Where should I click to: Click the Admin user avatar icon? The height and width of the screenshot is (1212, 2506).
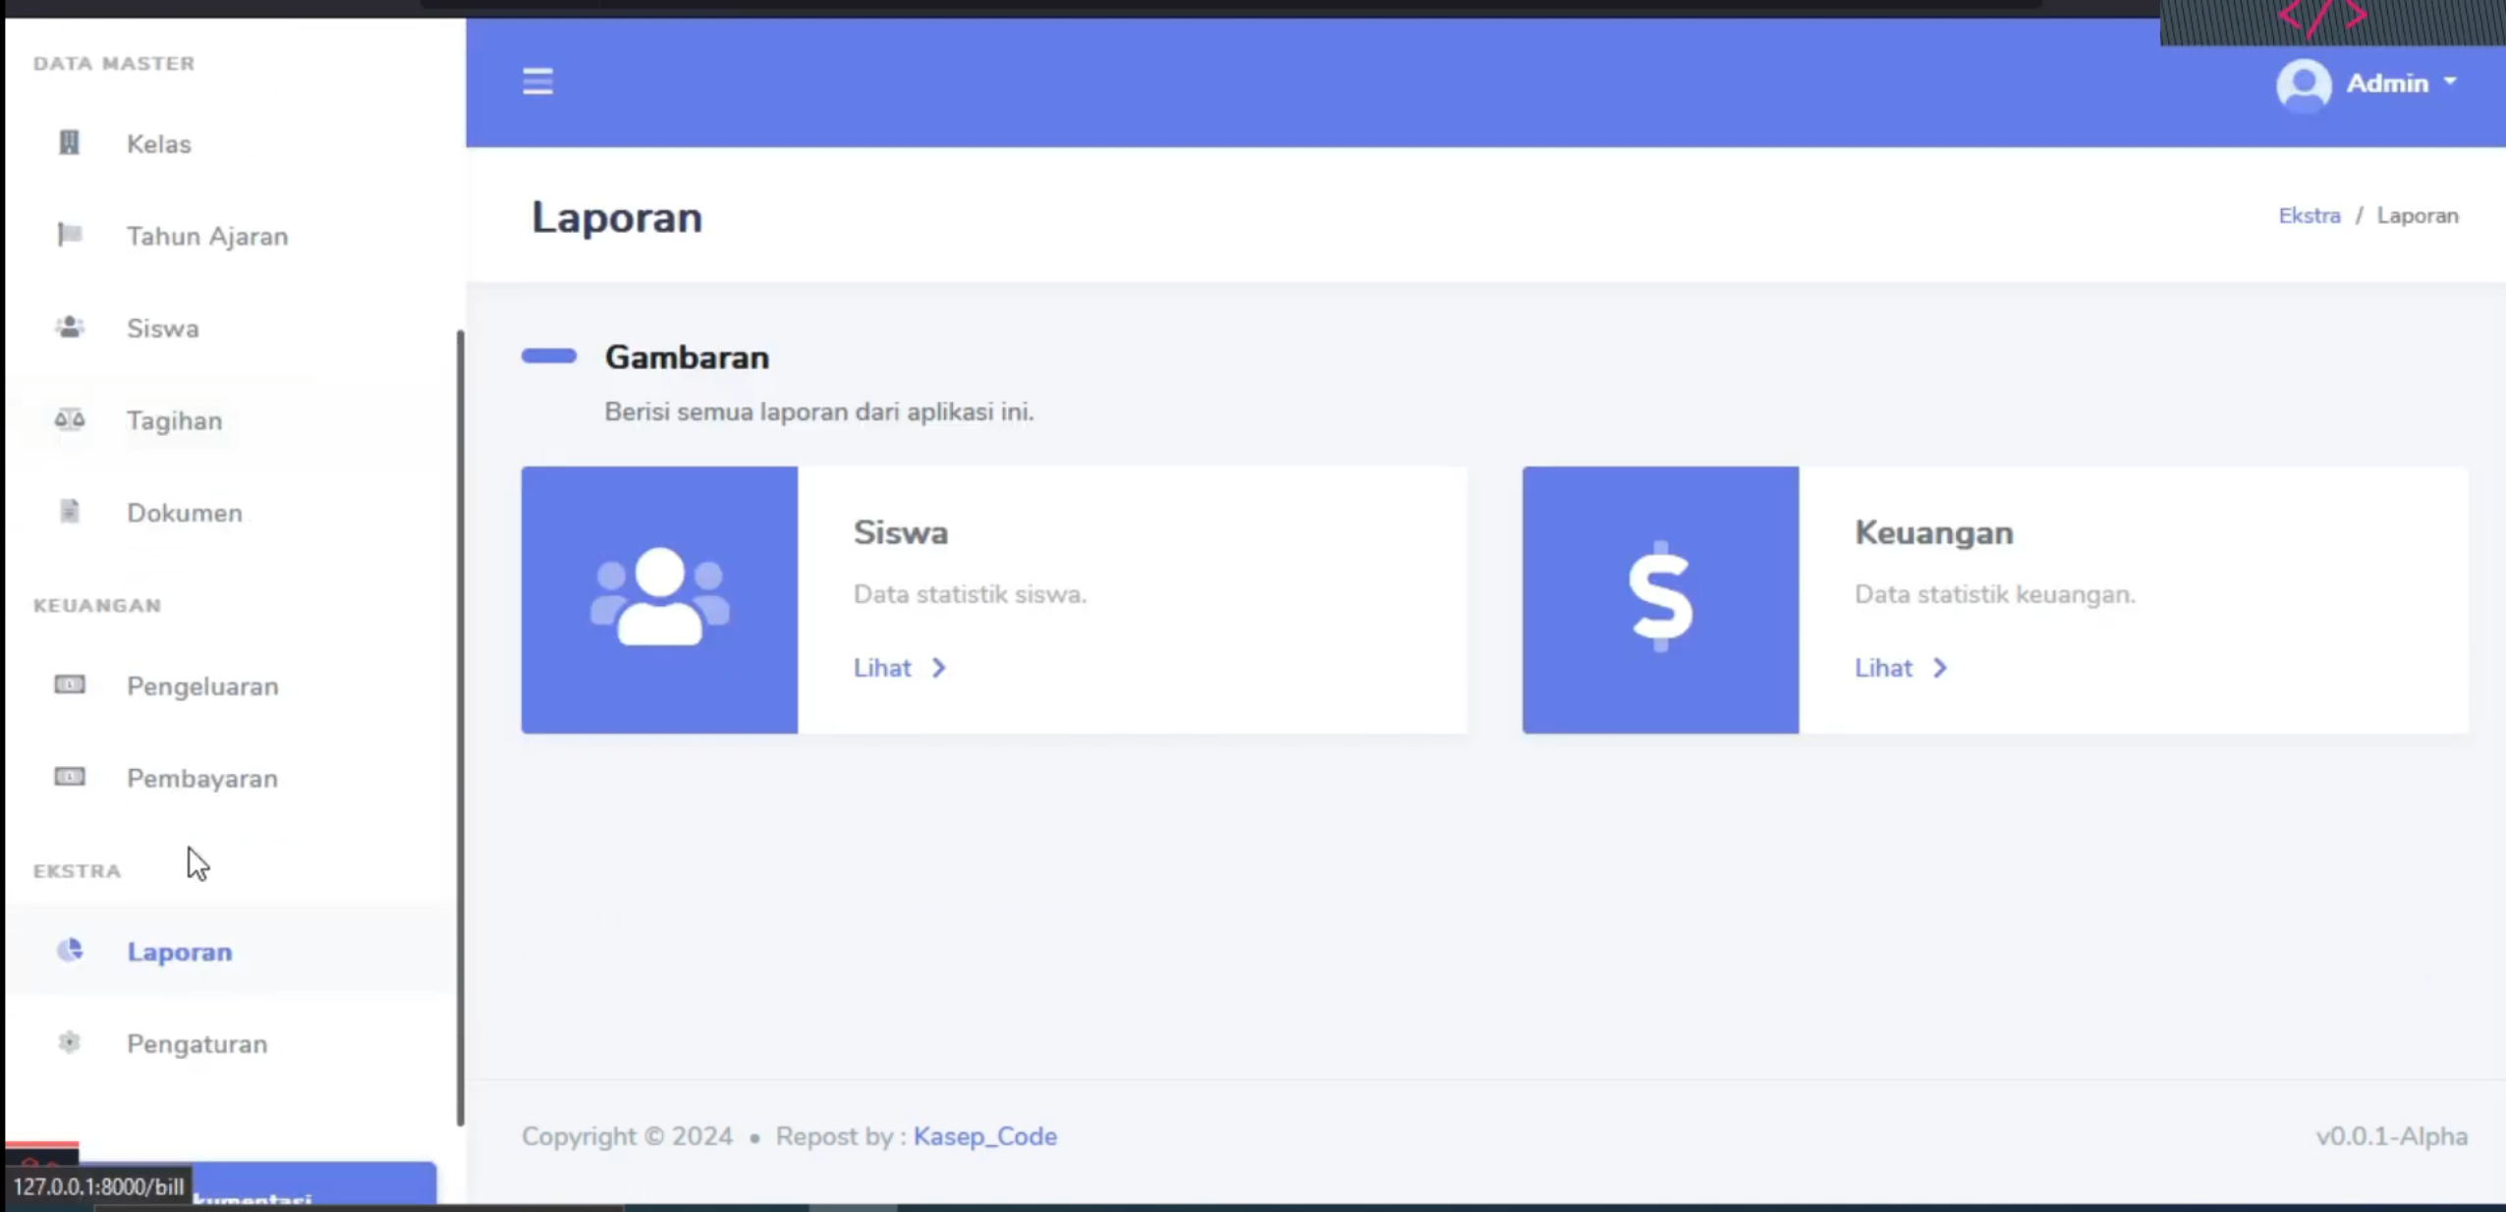click(x=2304, y=84)
